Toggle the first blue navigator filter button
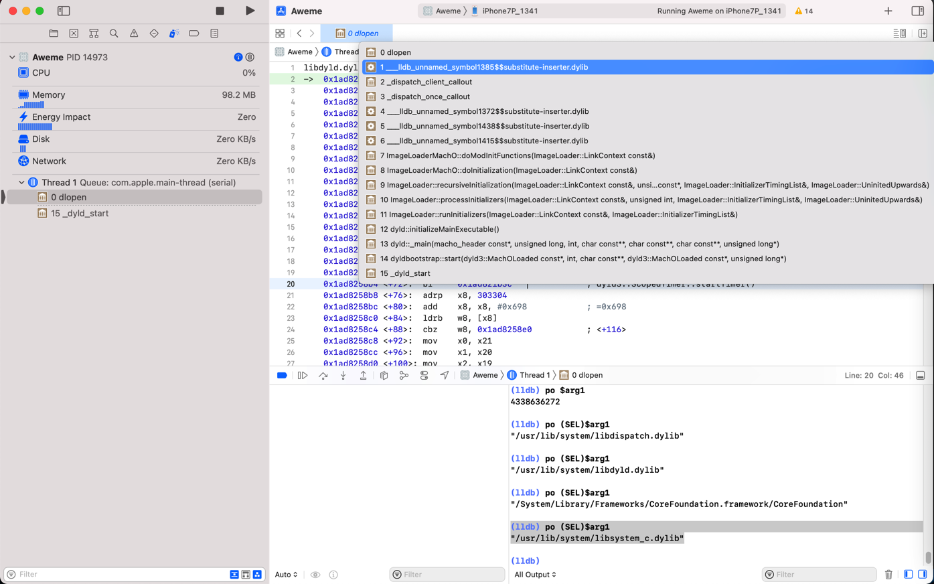Image resolution: width=934 pixels, height=584 pixels. (x=234, y=575)
